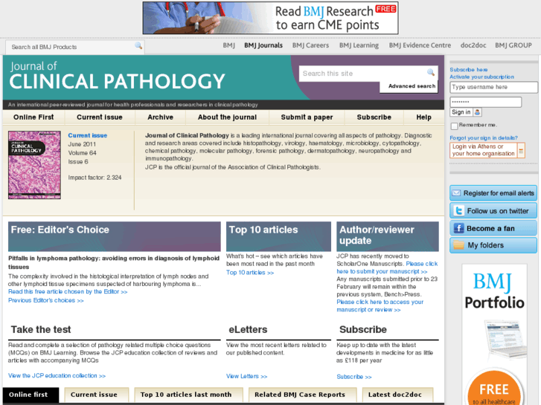This screenshot has height=405, width=541.
Task: Click BMJ Journals in top navigation
Action: [x=263, y=45]
